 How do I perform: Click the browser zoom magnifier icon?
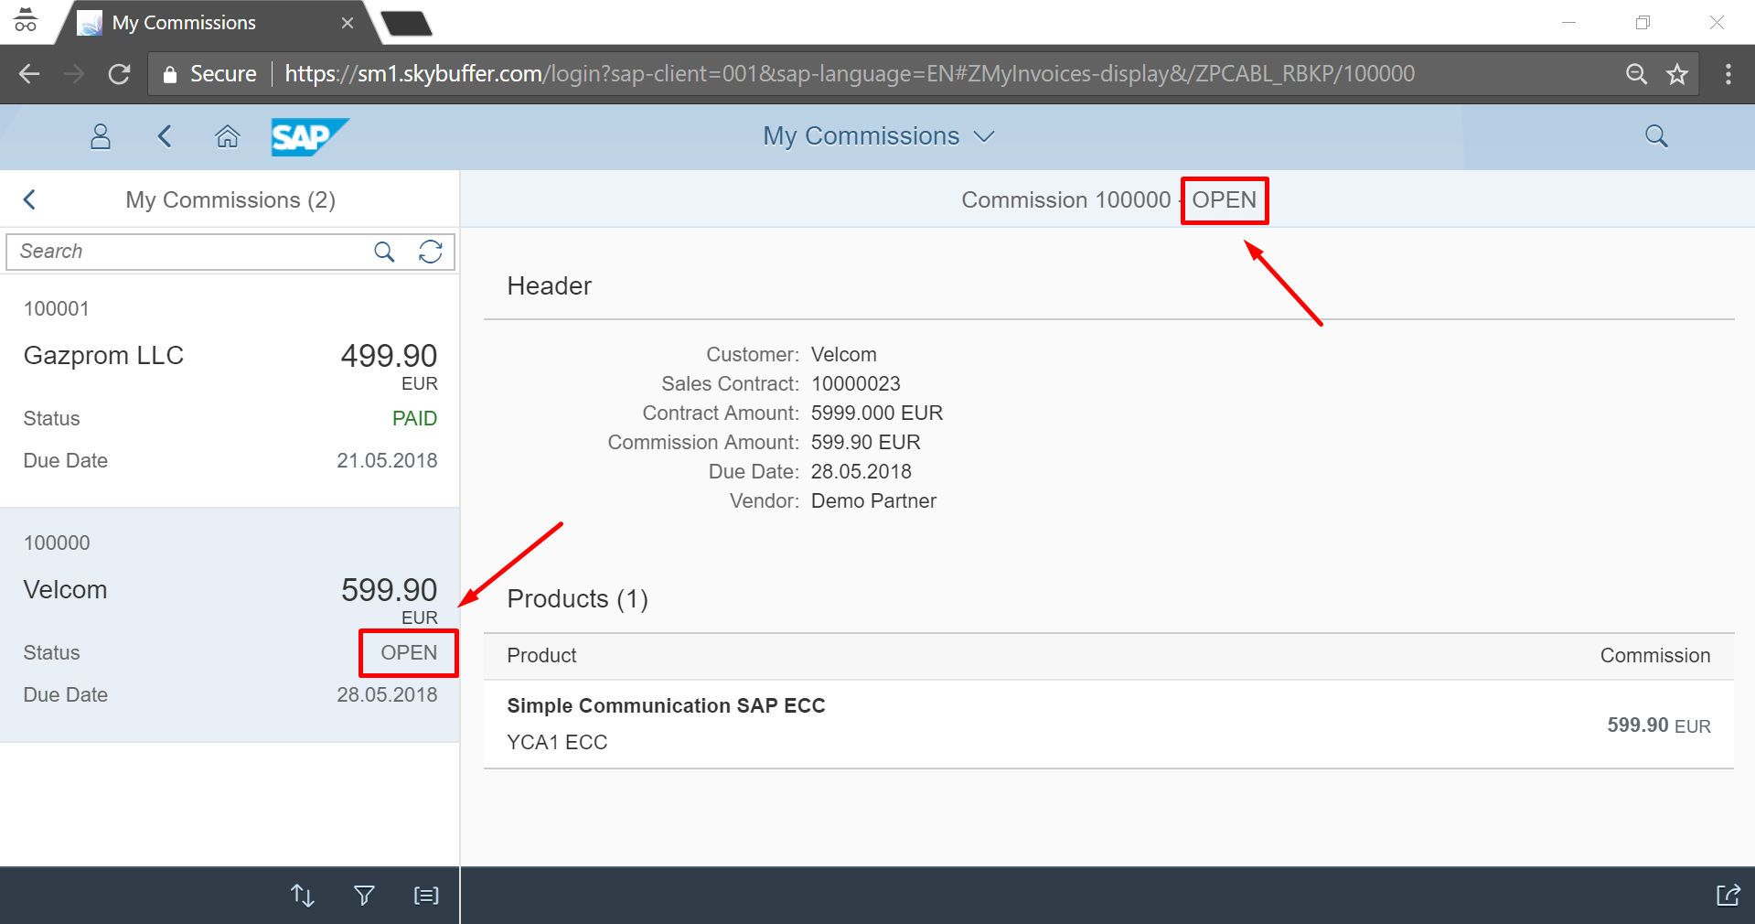[x=1636, y=74]
